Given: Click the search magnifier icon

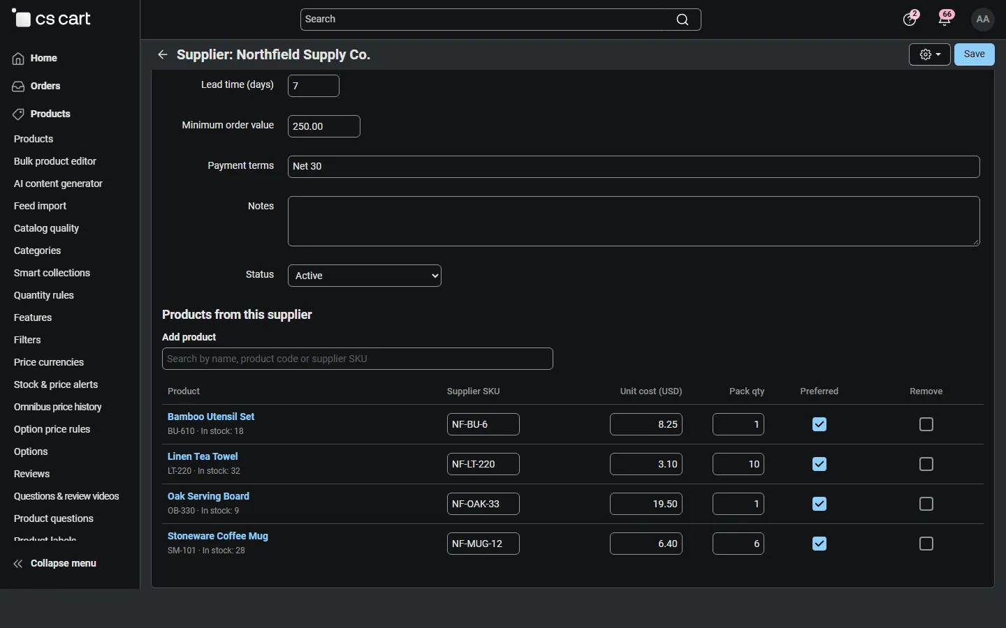Looking at the screenshot, I should click(x=683, y=20).
